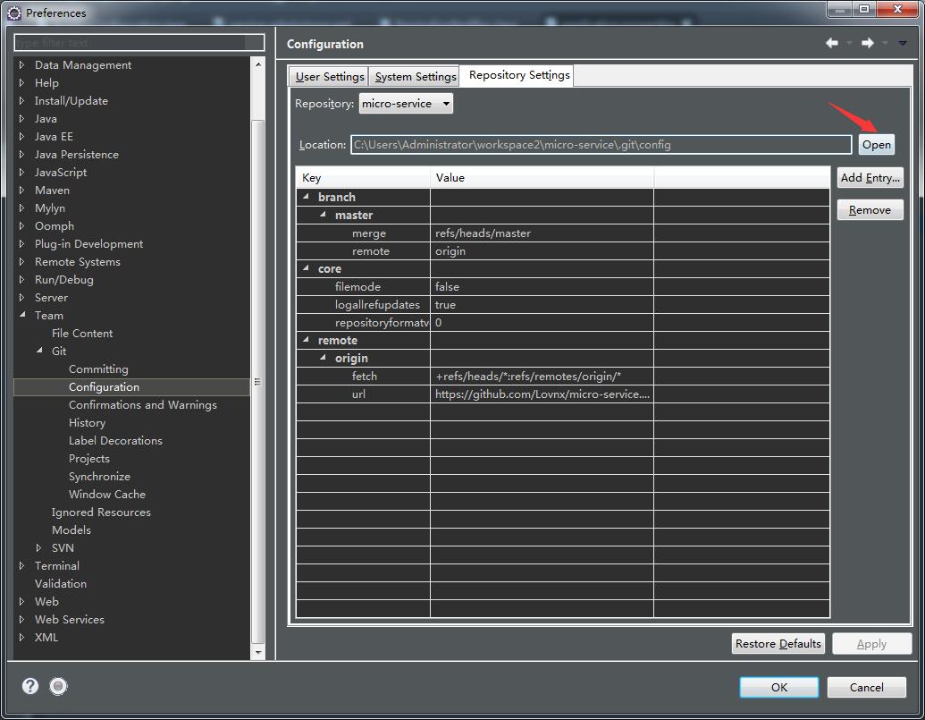Collapse the master subsection
This screenshot has height=720, width=925.
tap(323, 215)
